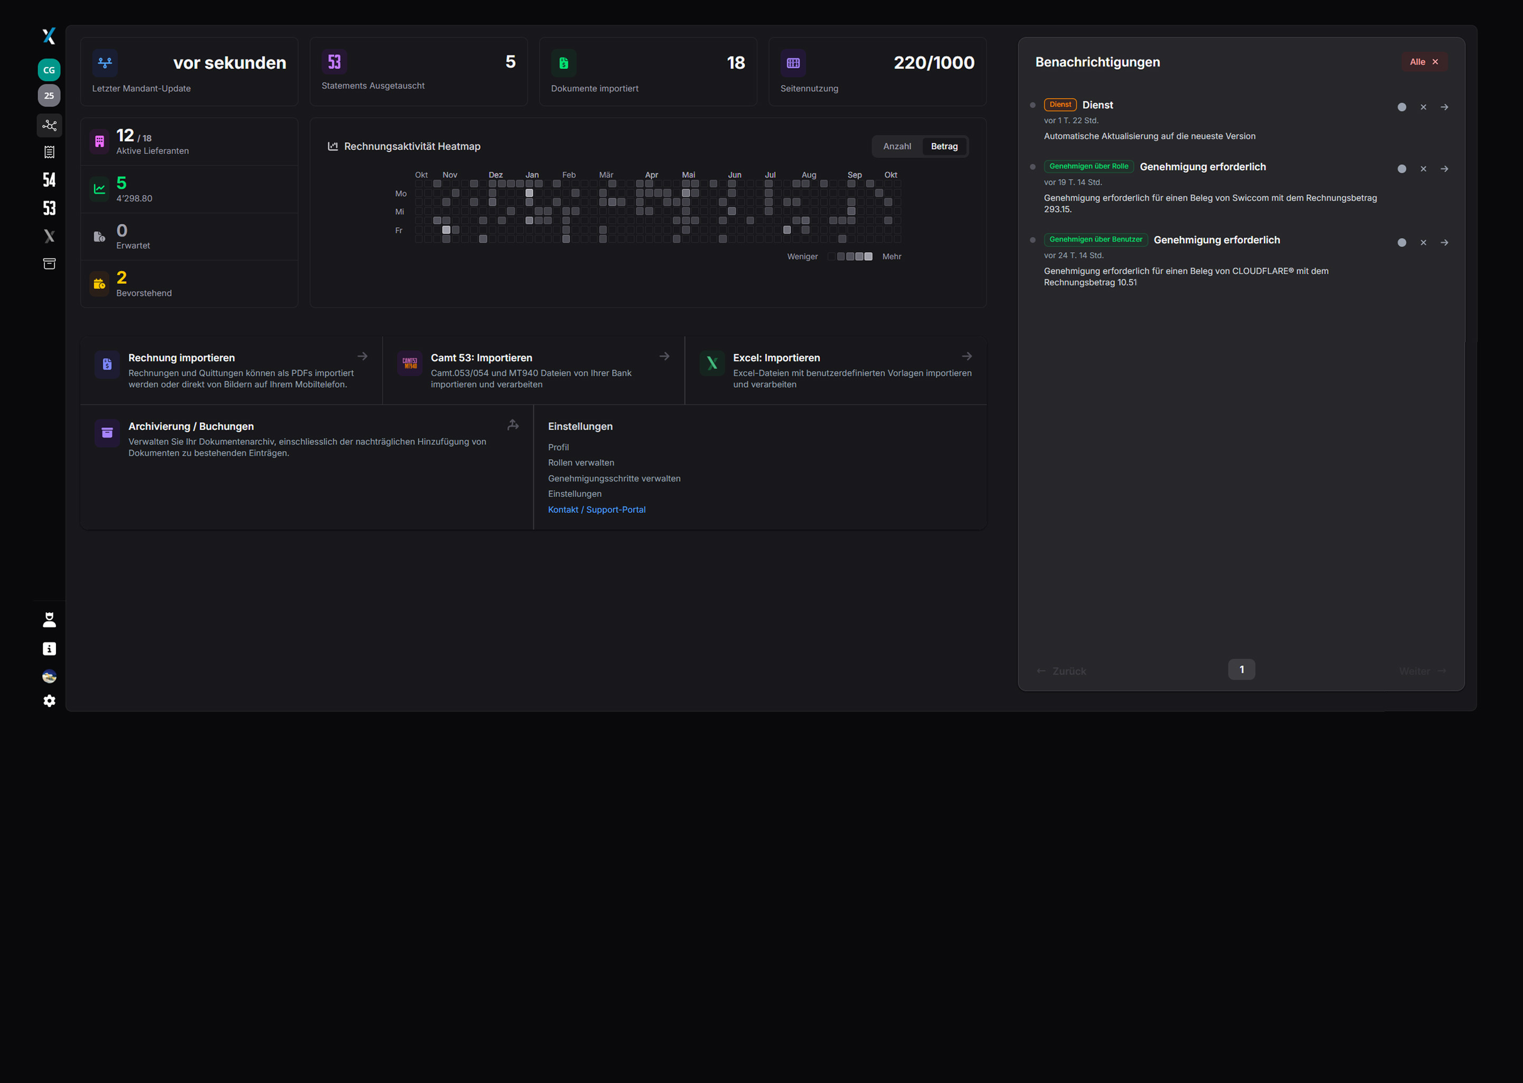This screenshot has width=1523, height=1083.
Task: Click the Camt 53 sidebar icon
Action: pos(49,208)
